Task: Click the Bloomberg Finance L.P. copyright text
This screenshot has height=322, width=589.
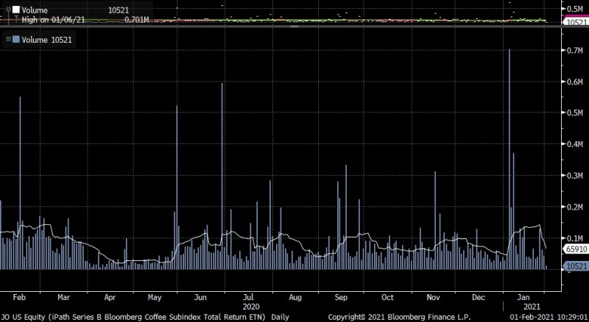Action: (x=399, y=317)
